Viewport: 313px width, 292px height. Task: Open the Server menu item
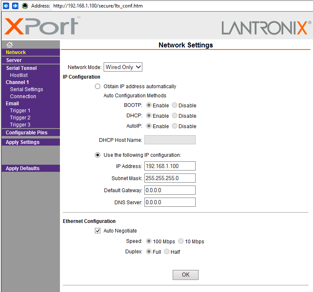coord(14,60)
